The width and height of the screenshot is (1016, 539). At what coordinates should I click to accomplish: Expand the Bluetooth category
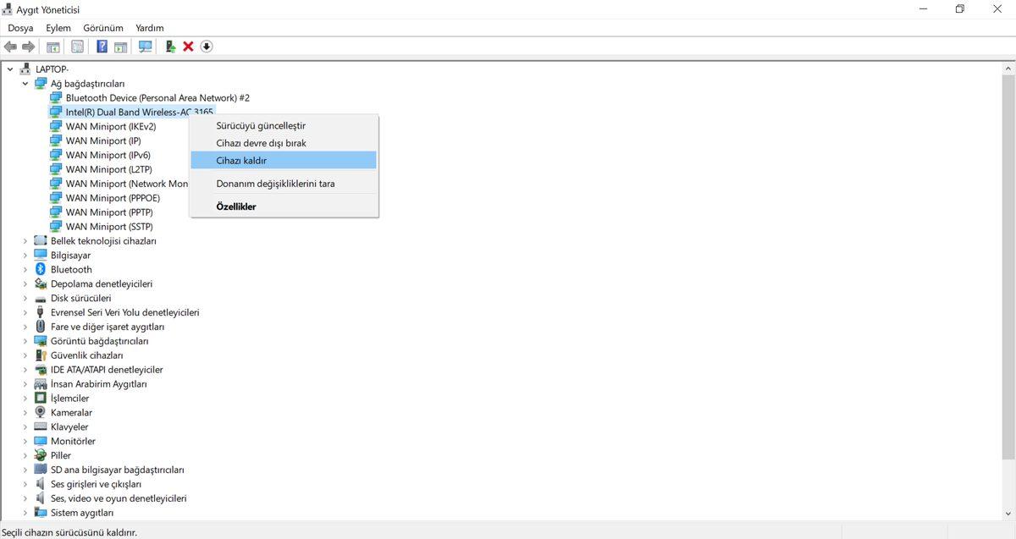pyautogui.click(x=25, y=270)
